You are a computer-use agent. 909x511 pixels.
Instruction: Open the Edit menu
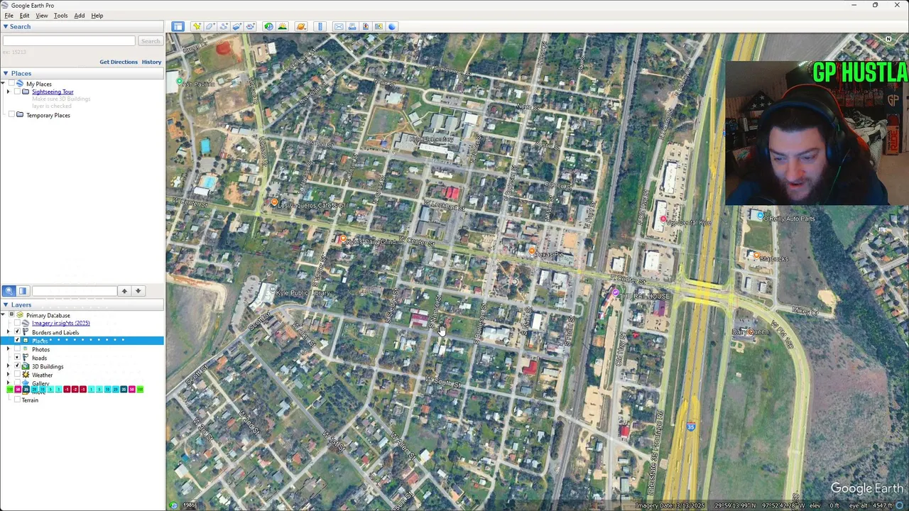point(24,16)
